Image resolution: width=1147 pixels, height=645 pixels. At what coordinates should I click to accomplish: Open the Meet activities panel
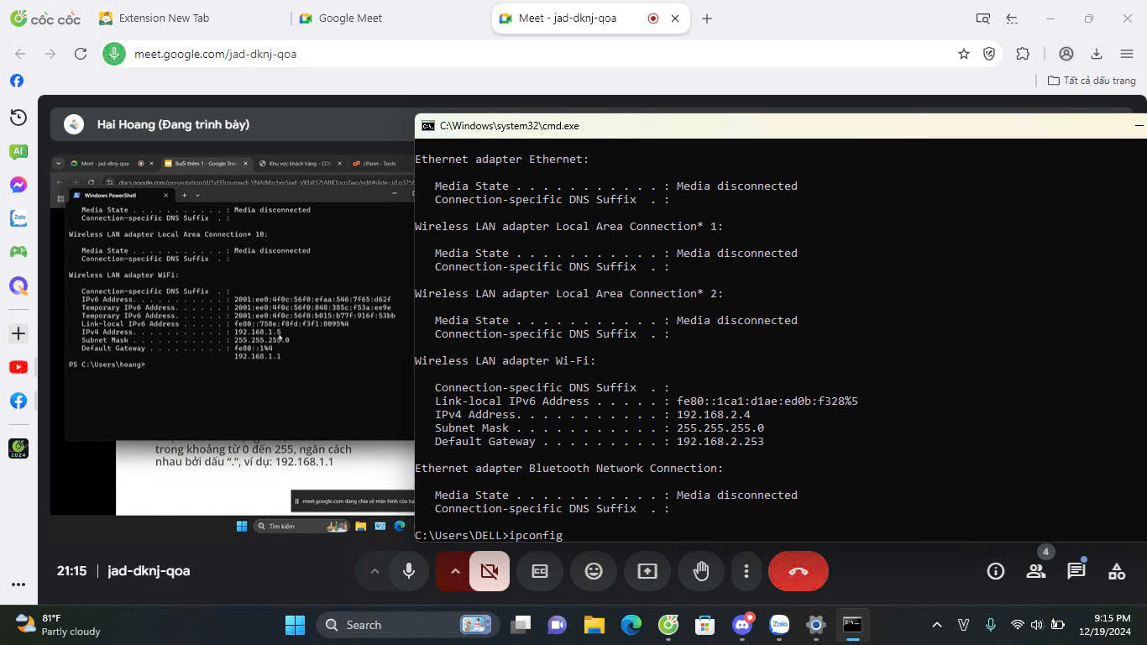click(x=1117, y=571)
